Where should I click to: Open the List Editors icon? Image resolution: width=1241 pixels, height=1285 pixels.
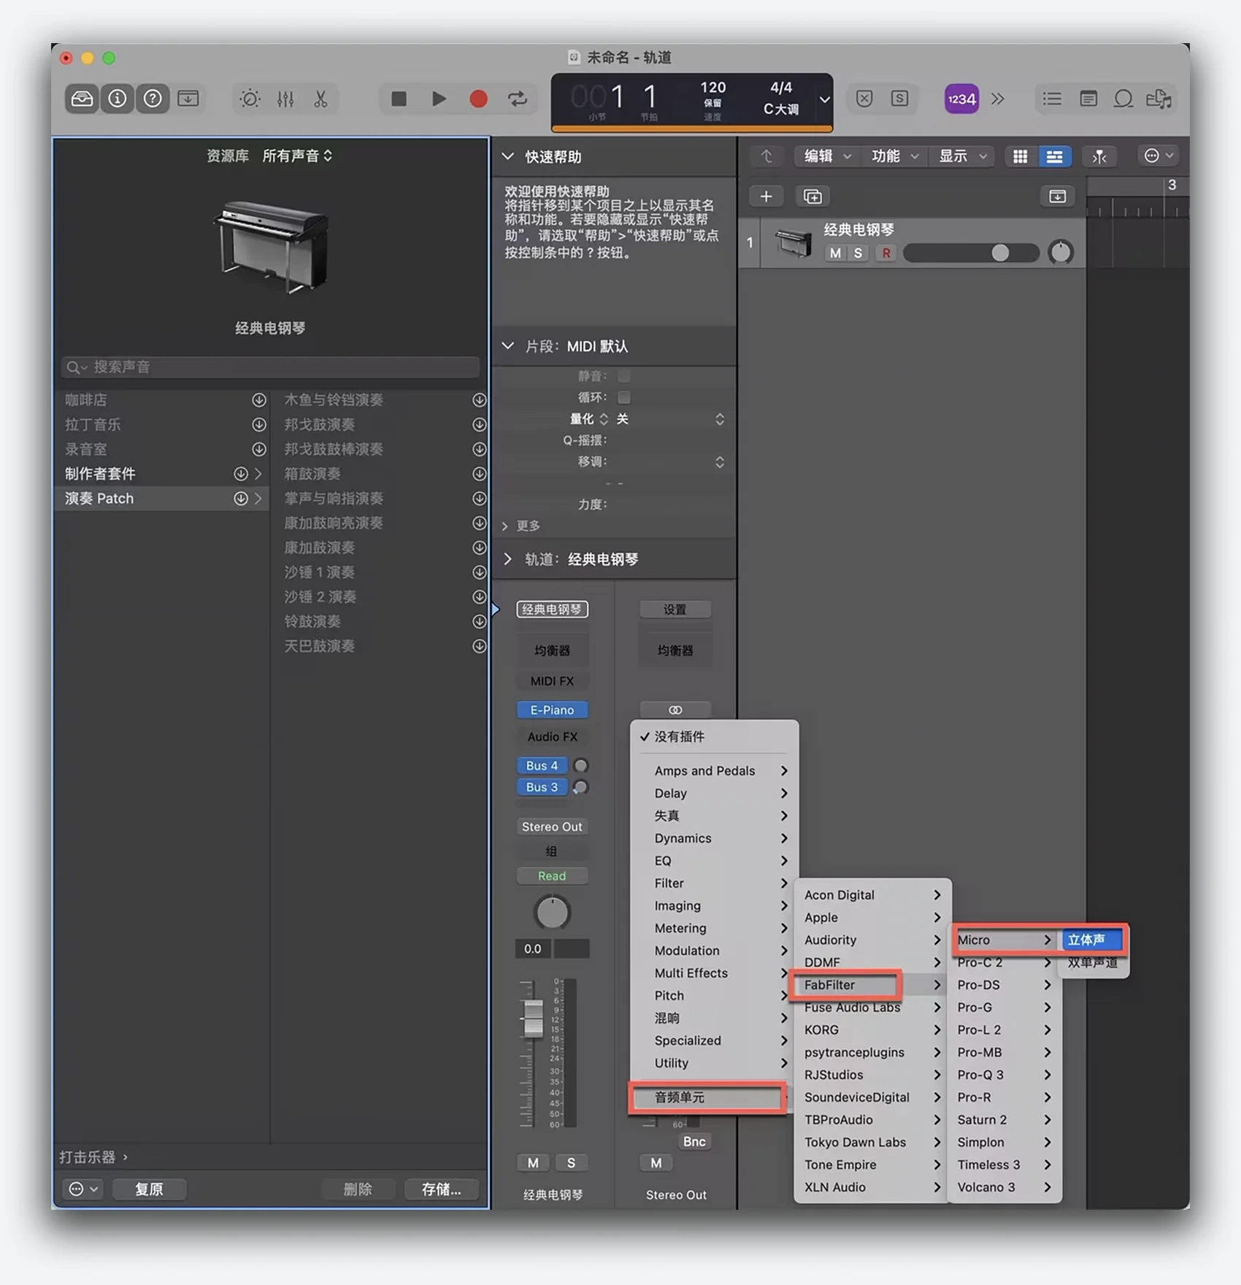[x=1052, y=99]
